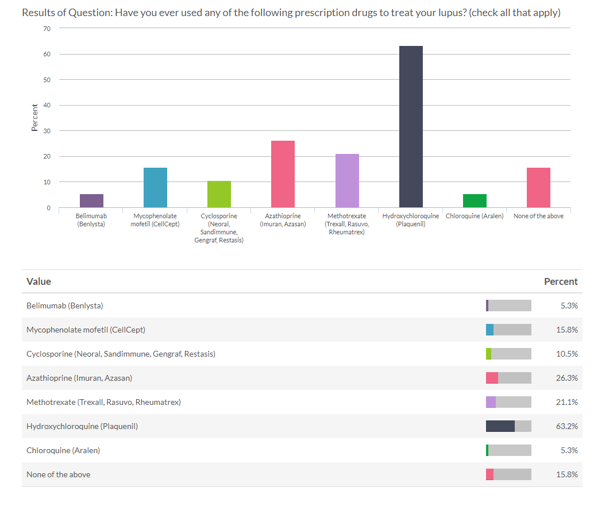The width and height of the screenshot is (590, 514).
Task: Click the vertical Percent axis label
Action: click(x=34, y=117)
